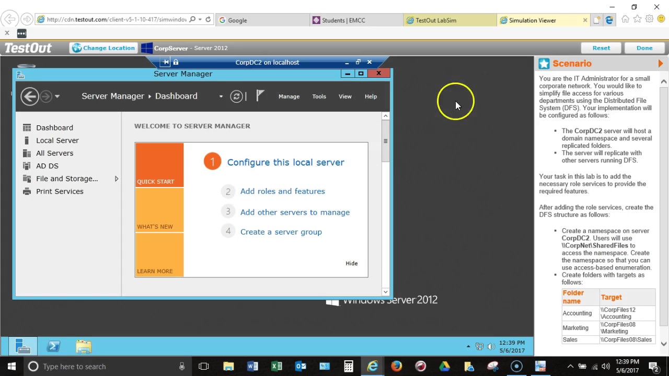Pin the CorpDC2 connection bar

click(x=166, y=62)
